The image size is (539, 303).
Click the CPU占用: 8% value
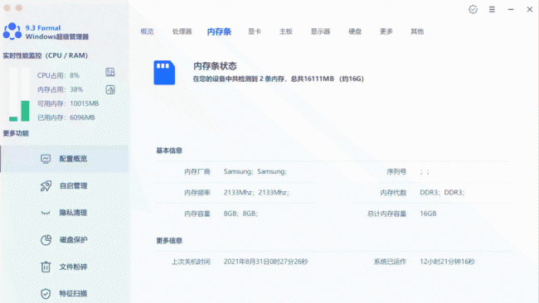pyautogui.click(x=58, y=75)
